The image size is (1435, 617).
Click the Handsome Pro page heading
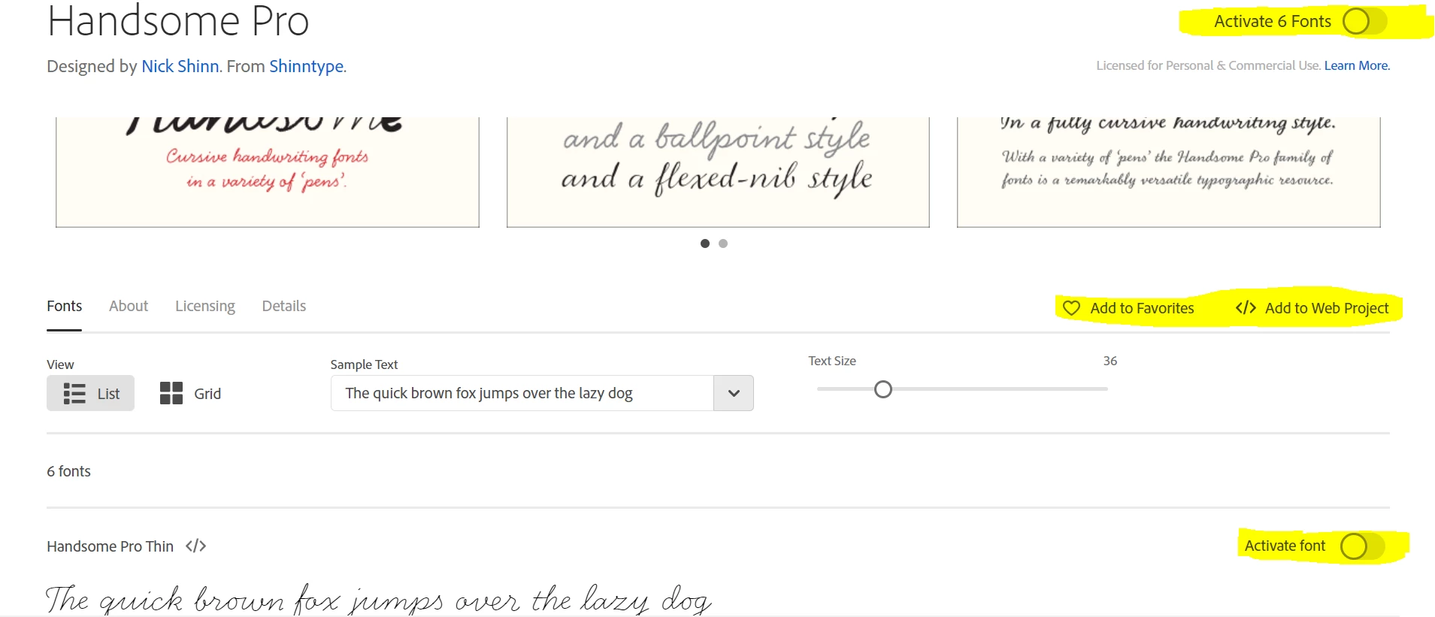click(x=178, y=20)
